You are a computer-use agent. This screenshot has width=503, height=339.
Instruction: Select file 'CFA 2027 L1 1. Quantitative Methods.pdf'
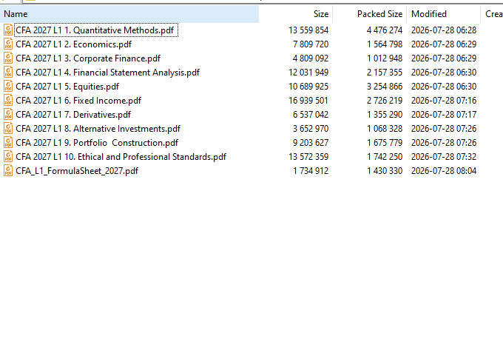pyautogui.click(x=95, y=30)
